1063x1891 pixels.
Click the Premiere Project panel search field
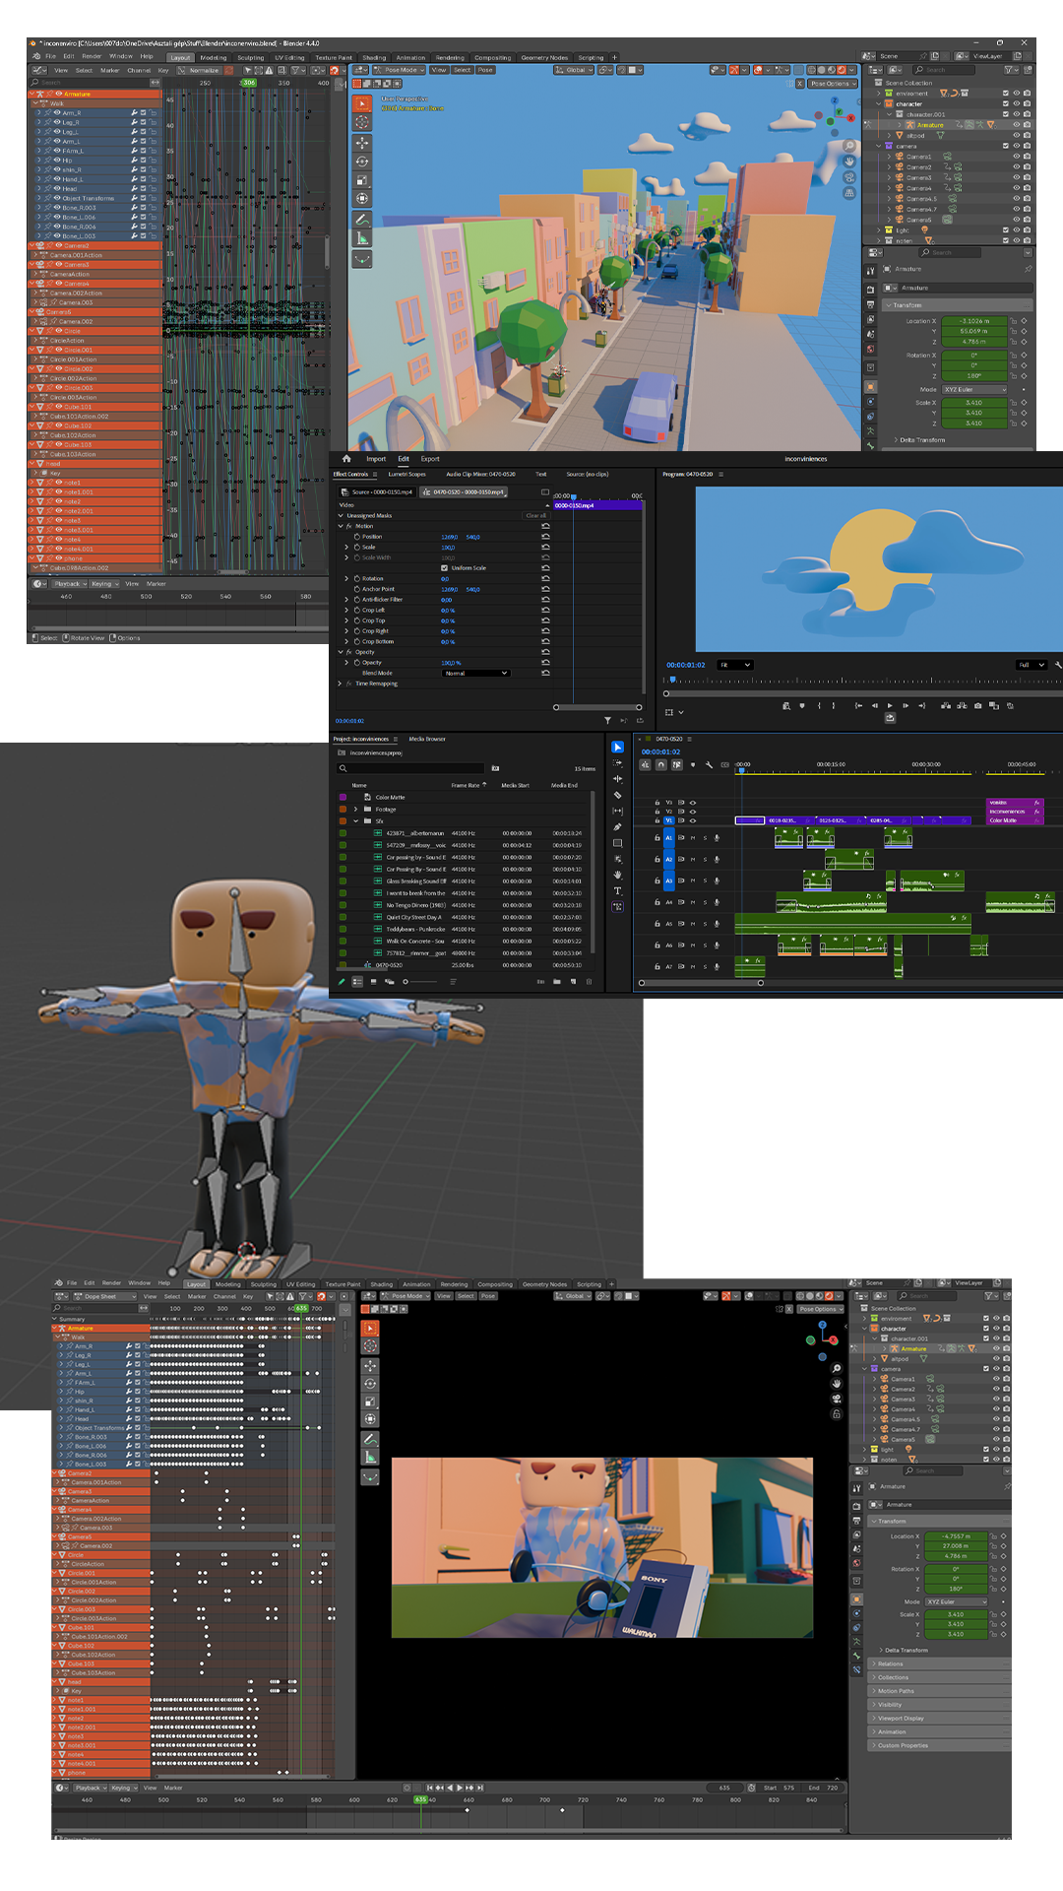tap(411, 768)
